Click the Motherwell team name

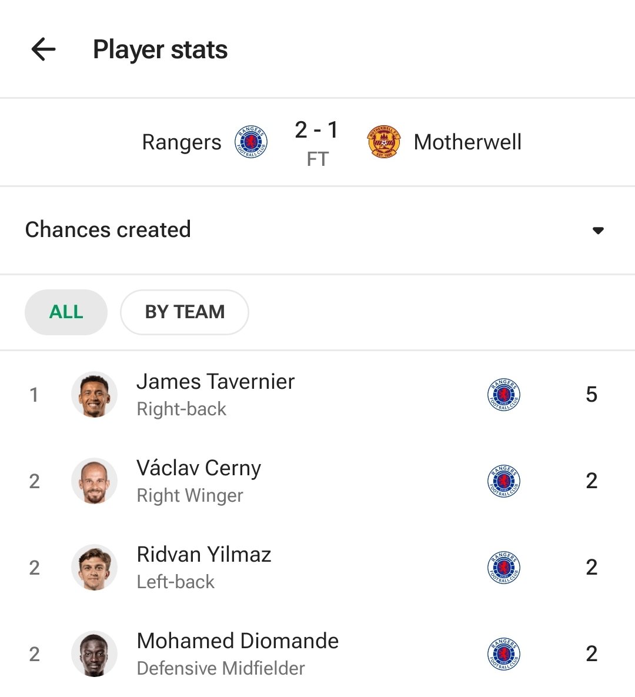pyautogui.click(x=467, y=142)
